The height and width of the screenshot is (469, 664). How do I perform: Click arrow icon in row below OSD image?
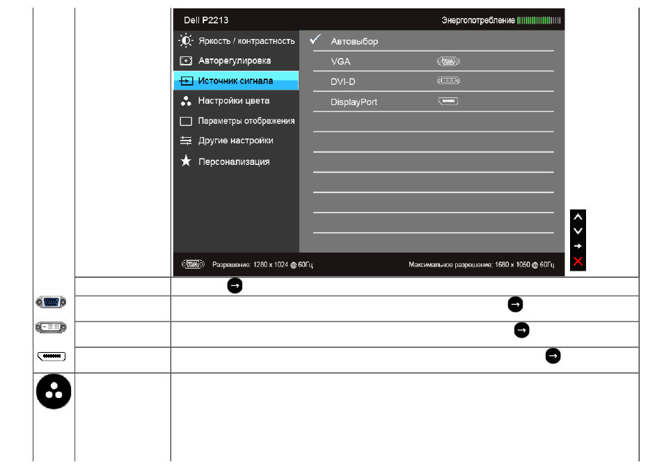tap(235, 286)
